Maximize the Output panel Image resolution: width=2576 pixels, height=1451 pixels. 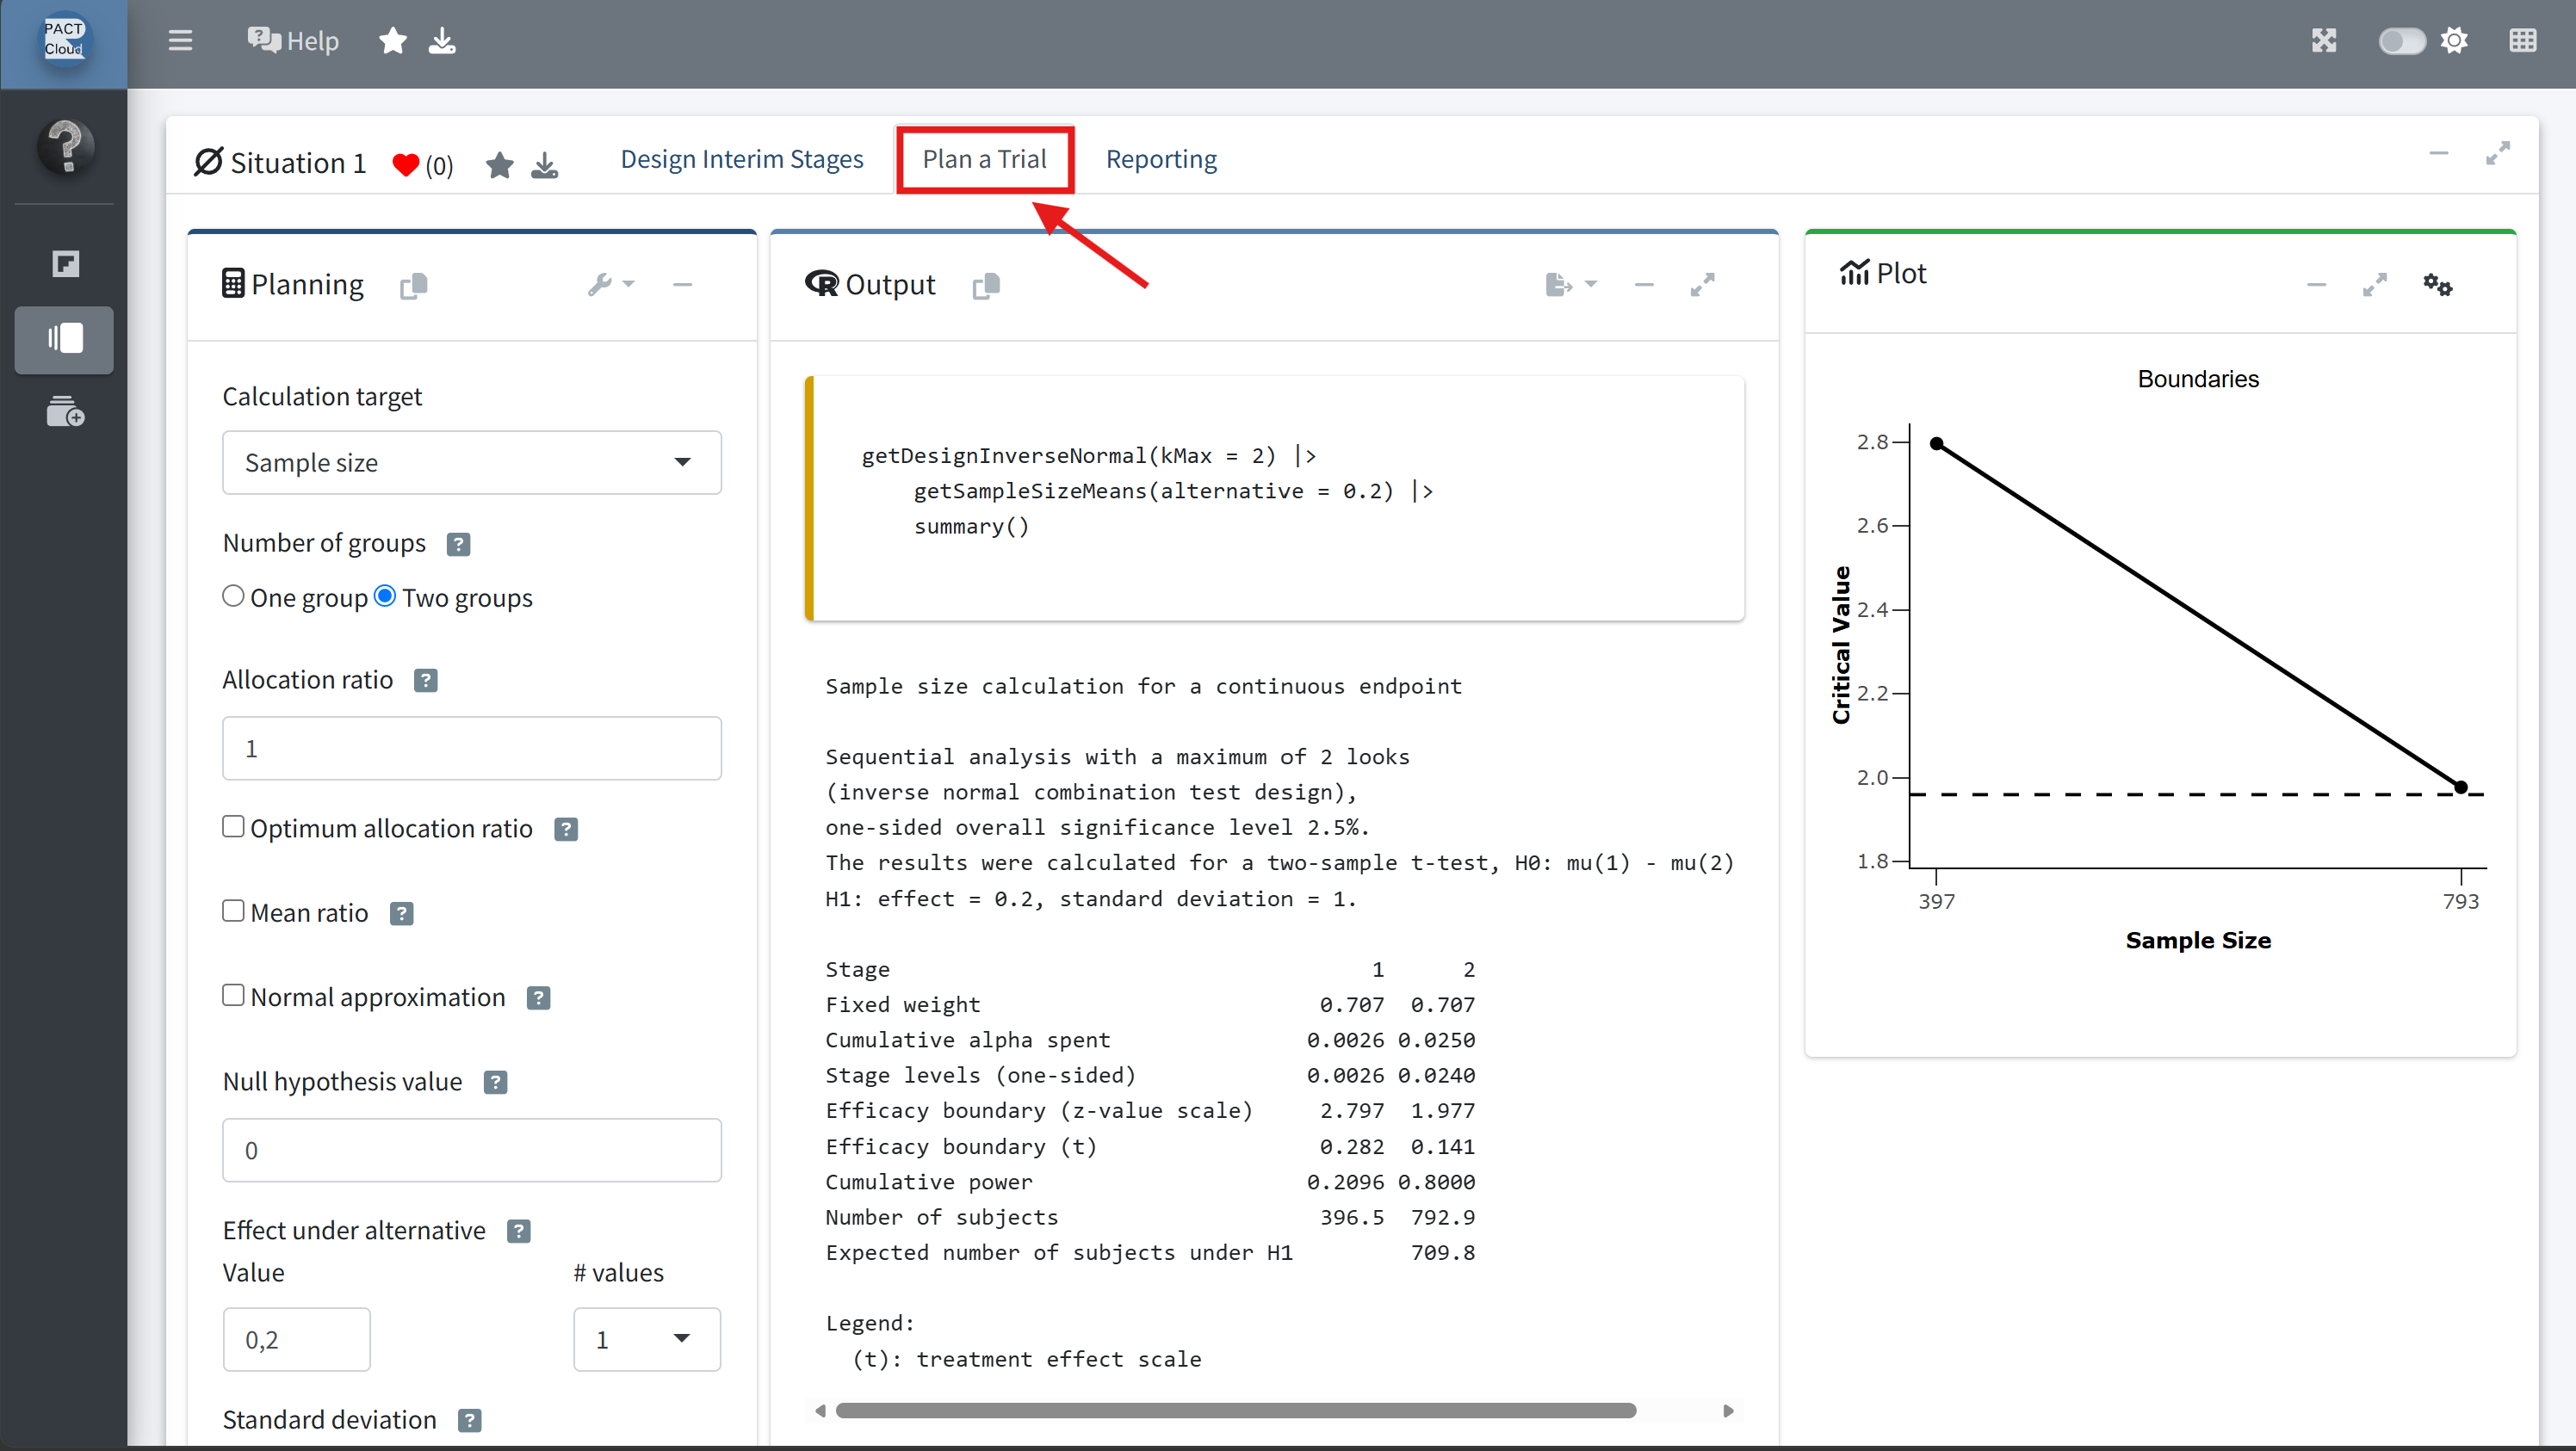(x=1702, y=285)
